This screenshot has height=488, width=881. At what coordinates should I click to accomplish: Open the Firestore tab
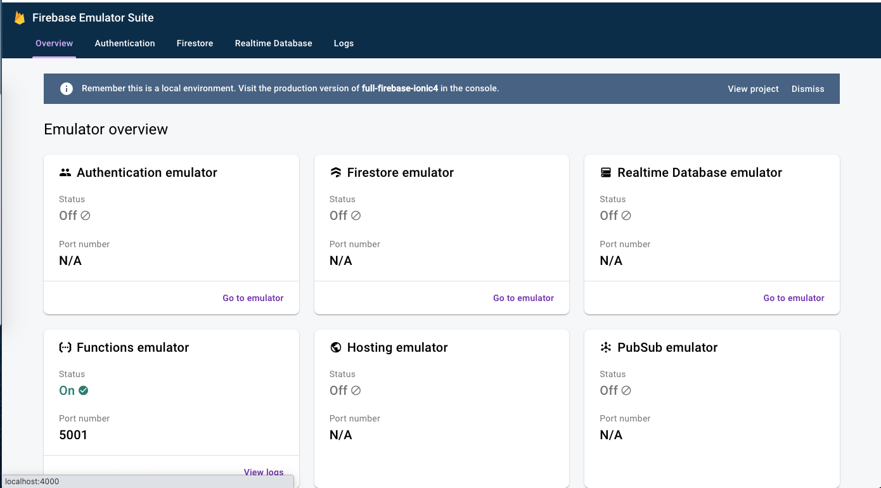(195, 43)
